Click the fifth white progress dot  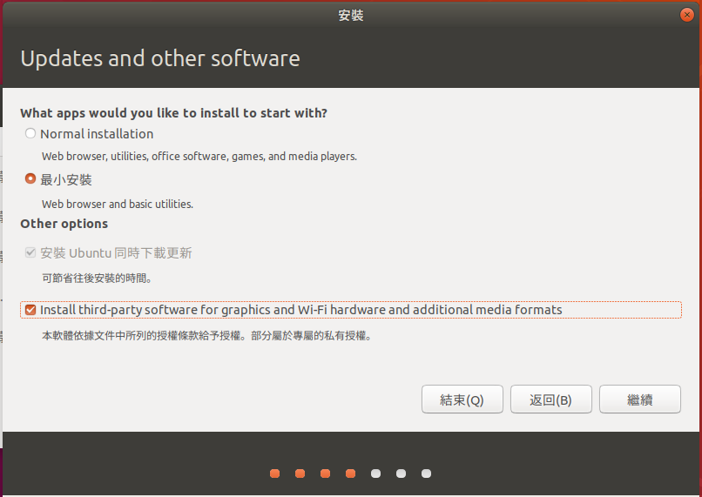[376, 473]
